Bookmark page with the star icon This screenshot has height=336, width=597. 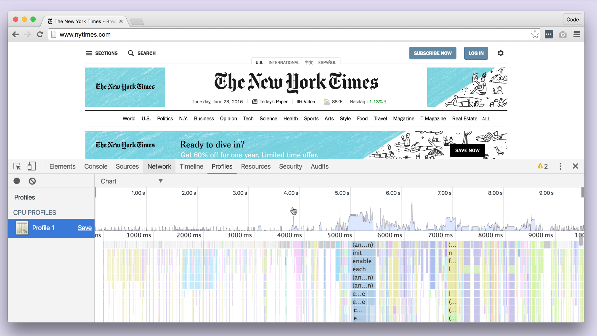535,34
